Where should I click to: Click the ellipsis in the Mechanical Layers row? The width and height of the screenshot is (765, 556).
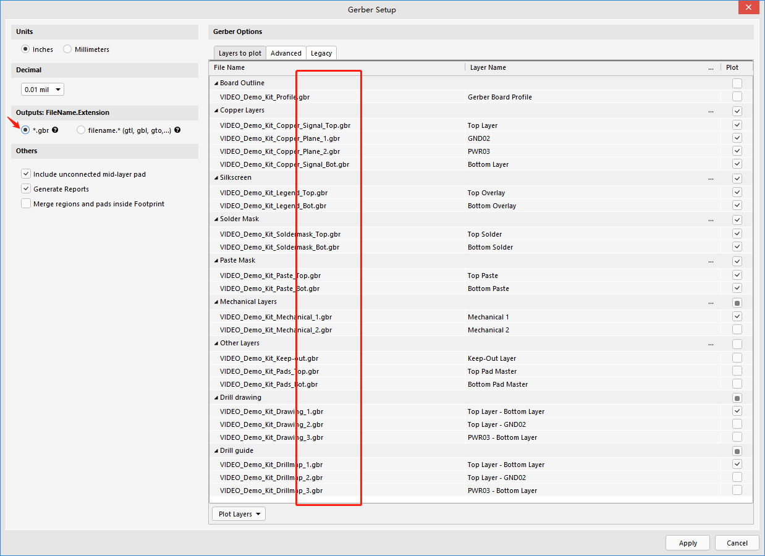pos(711,303)
